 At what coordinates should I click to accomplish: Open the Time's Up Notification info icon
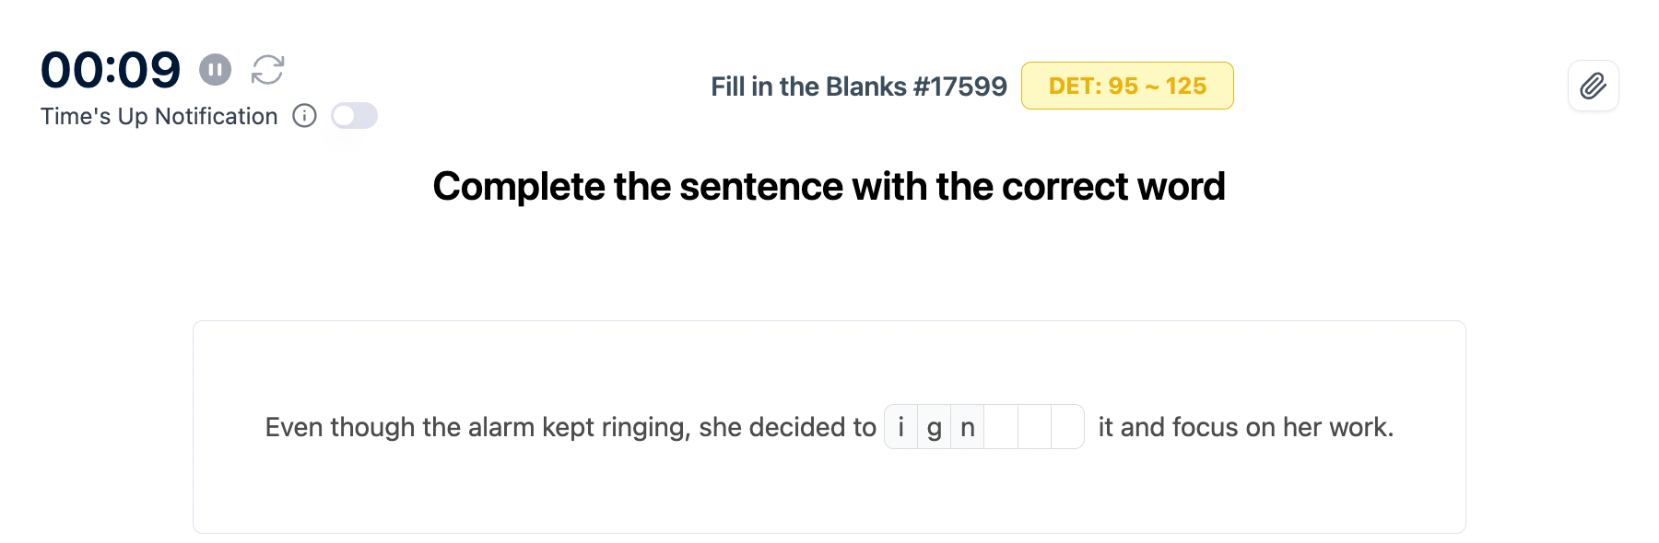304,116
